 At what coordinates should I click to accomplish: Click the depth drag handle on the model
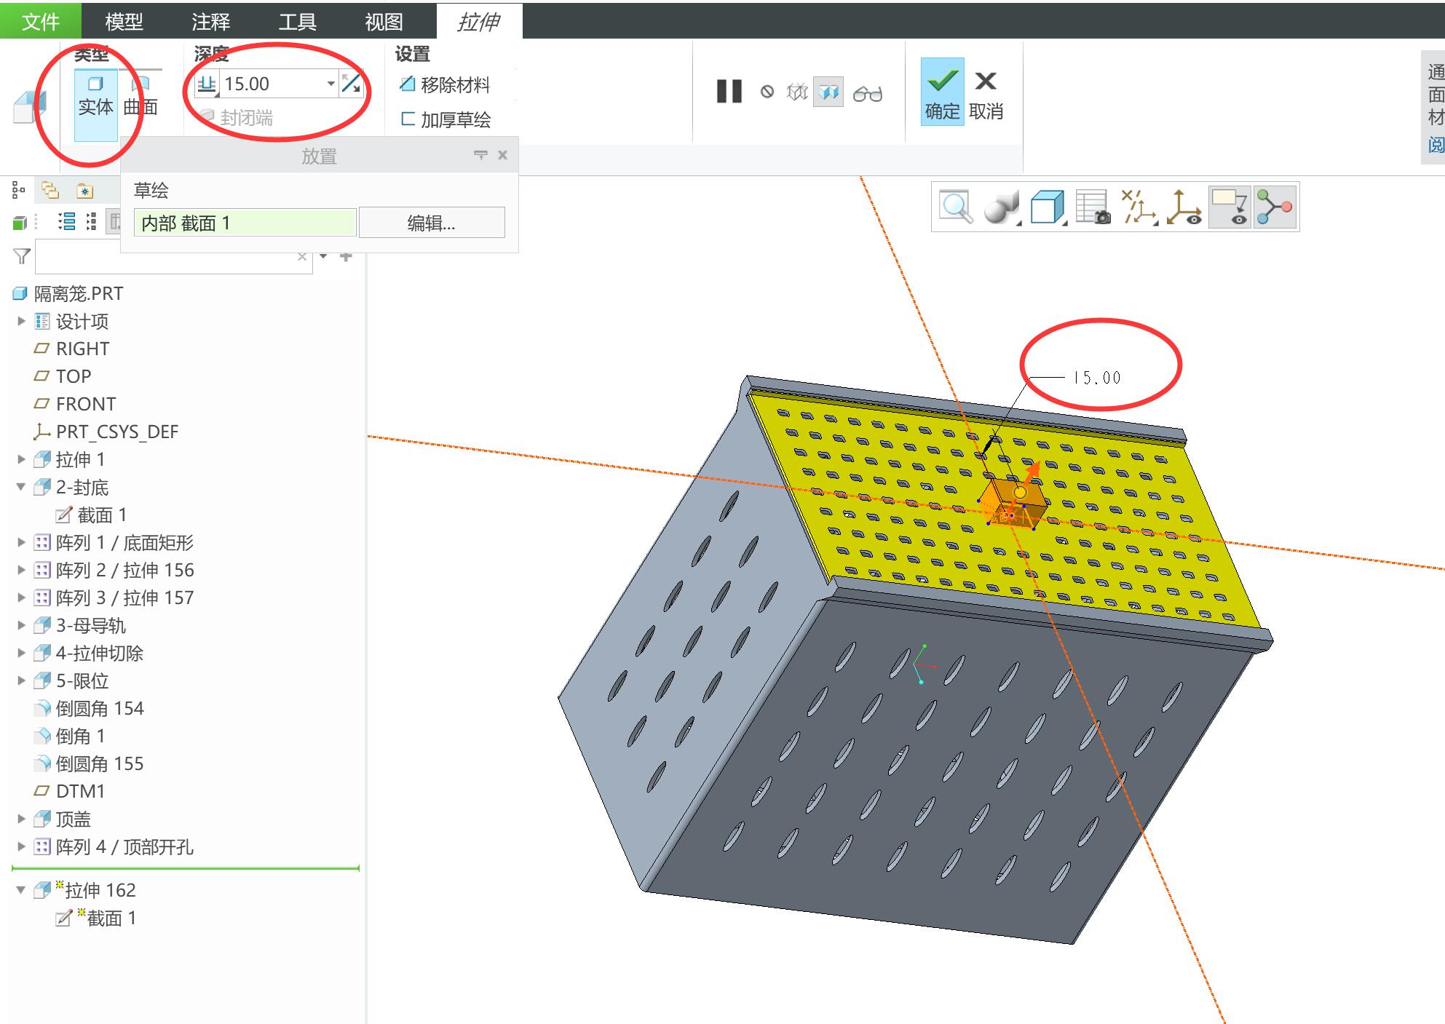tap(1020, 493)
